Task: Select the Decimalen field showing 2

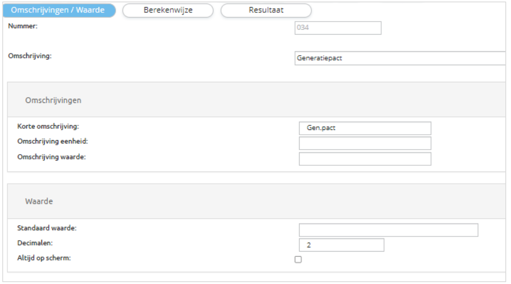Action: point(341,245)
